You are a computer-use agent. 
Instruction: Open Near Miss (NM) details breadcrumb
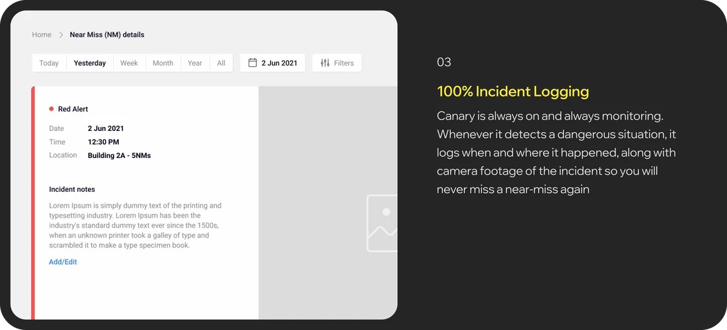(x=107, y=35)
